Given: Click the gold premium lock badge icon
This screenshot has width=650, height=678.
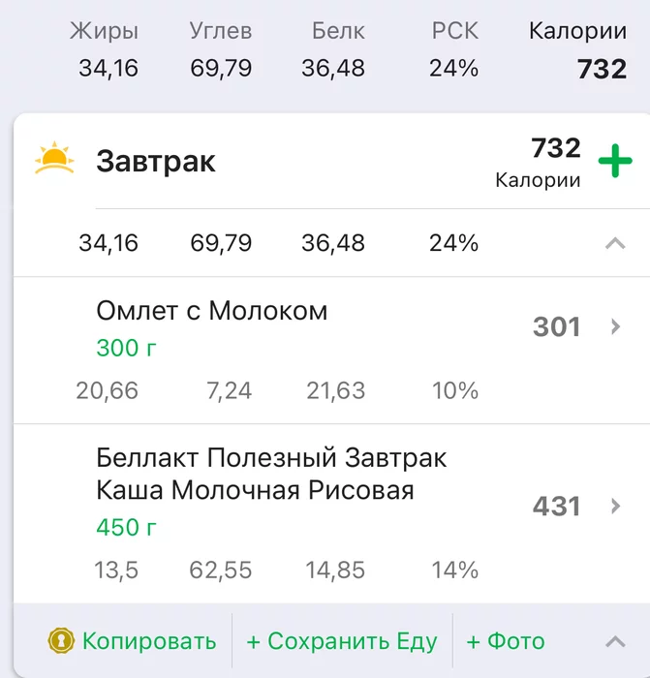Looking at the screenshot, I should tap(61, 640).
